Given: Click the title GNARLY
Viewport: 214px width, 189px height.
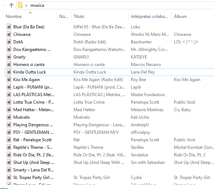Looking at the screenshot, I should [81, 57].
